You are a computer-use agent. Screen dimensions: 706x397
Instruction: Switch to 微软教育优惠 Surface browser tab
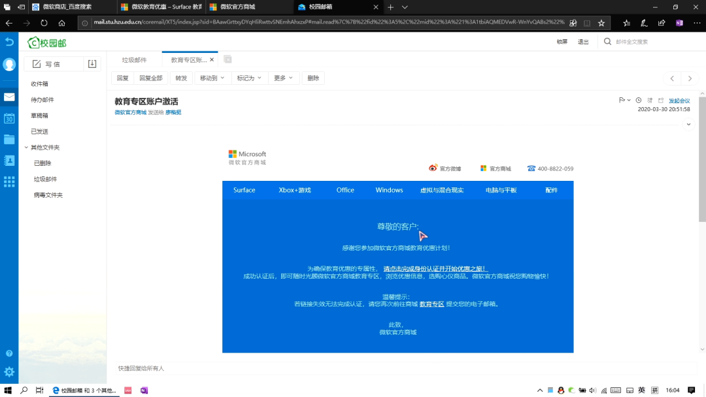[x=161, y=7]
